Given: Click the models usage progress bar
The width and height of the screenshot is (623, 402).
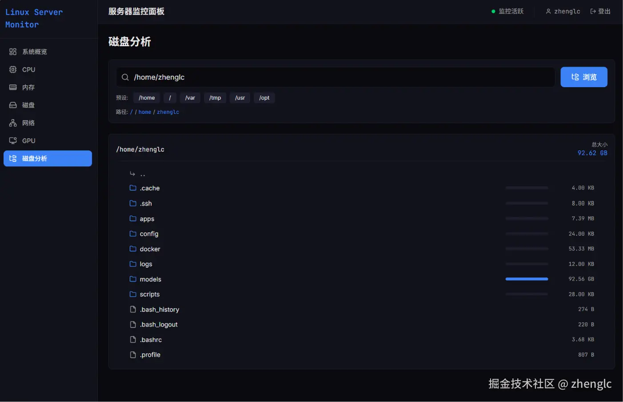Looking at the screenshot, I should coord(527,279).
